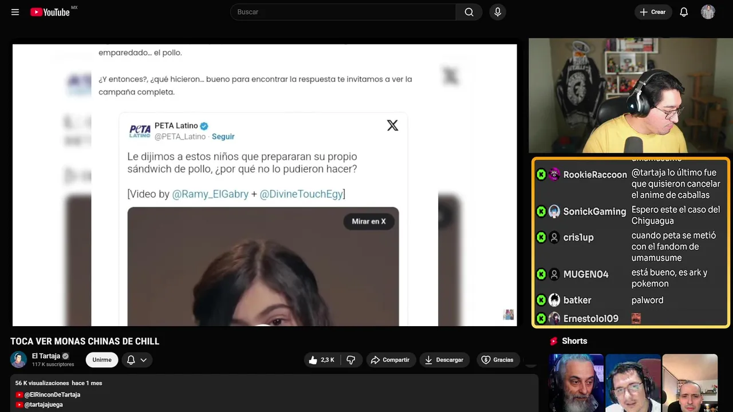
Task: Like the video with thumbs up
Action: [322, 360]
